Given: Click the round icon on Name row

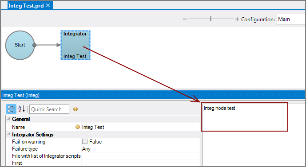Looking at the screenshot, I should (x=78, y=127).
